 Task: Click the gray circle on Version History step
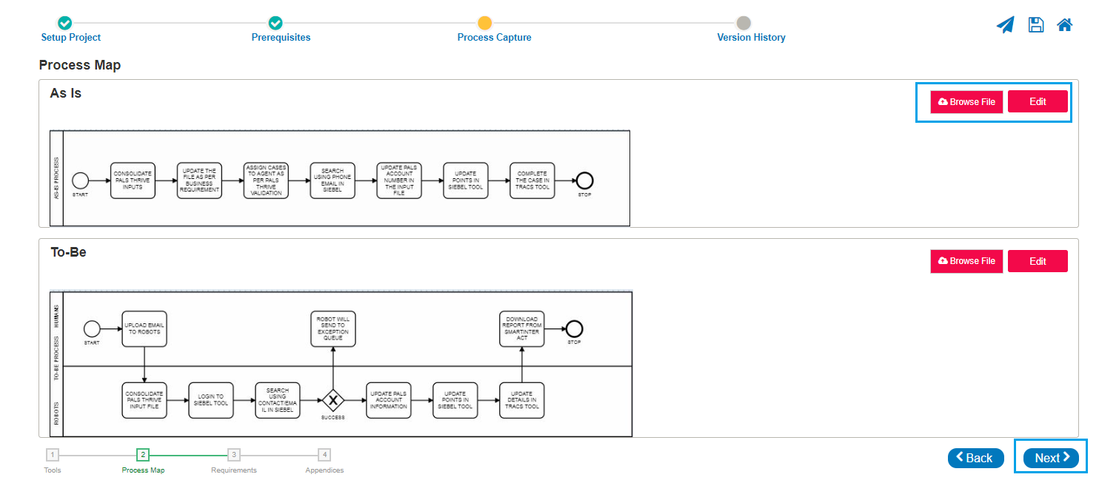[744, 23]
